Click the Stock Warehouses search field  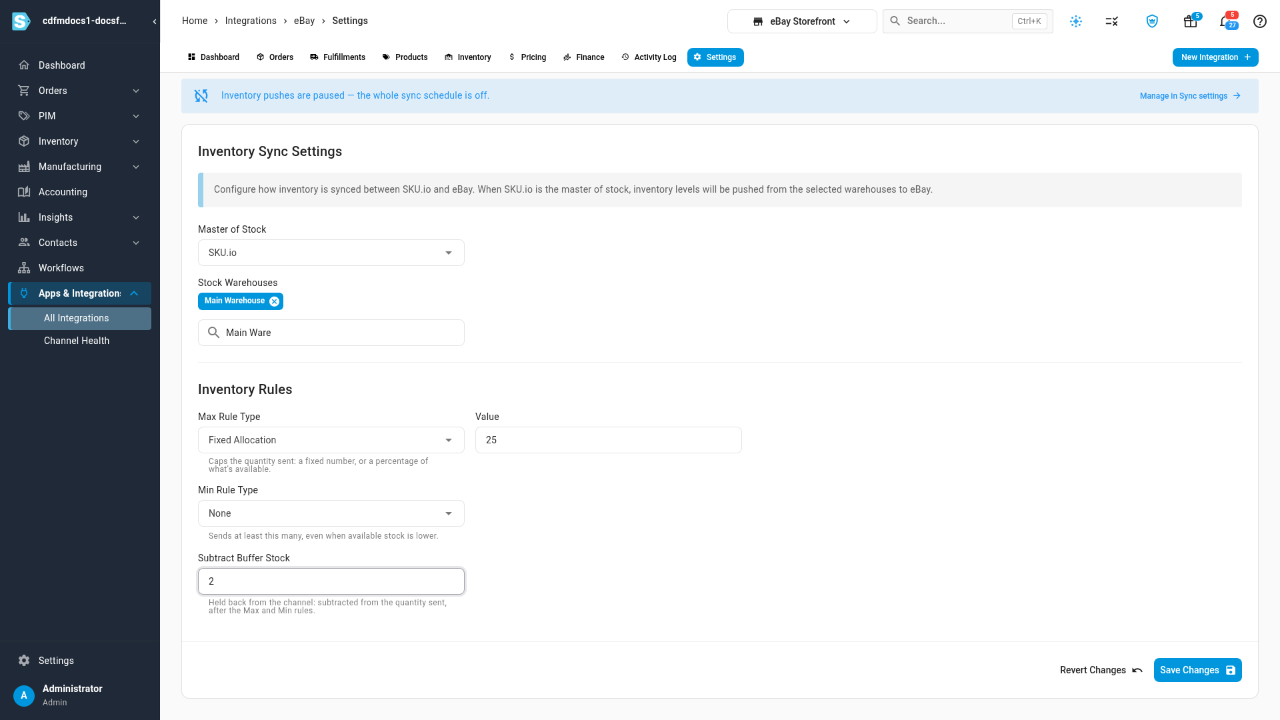coord(331,333)
